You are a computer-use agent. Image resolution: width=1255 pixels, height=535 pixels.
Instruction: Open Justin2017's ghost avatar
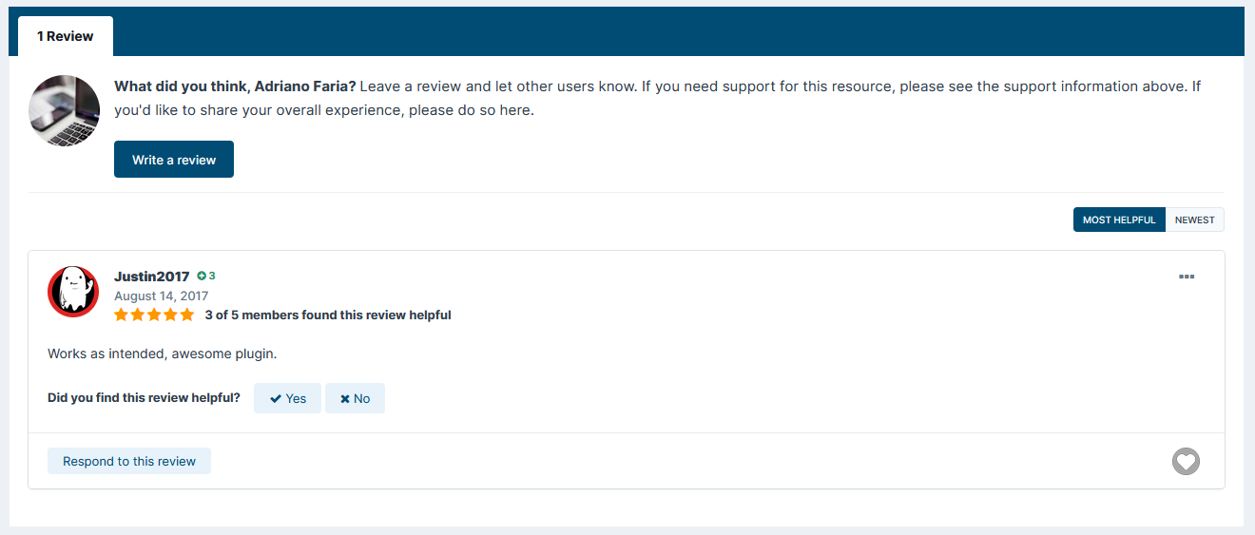(x=73, y=292)
